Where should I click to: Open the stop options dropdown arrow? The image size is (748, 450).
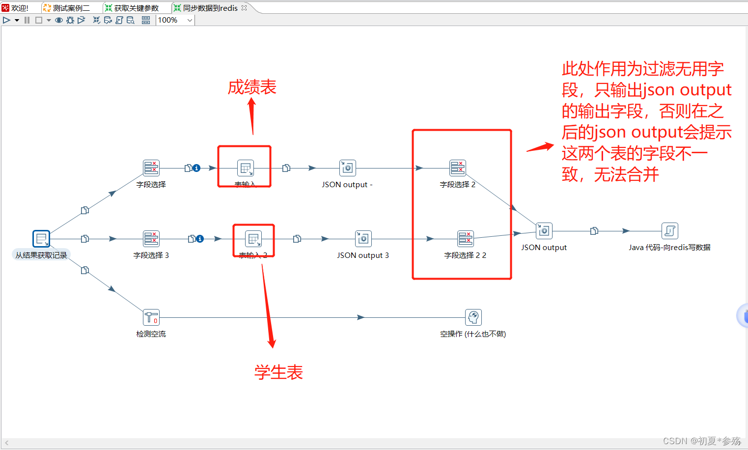pos(49,20)
